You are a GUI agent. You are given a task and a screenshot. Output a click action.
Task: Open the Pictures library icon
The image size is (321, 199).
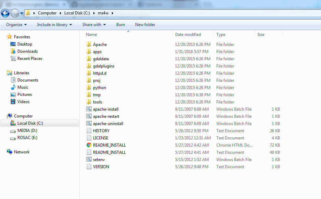coord(13,95)
